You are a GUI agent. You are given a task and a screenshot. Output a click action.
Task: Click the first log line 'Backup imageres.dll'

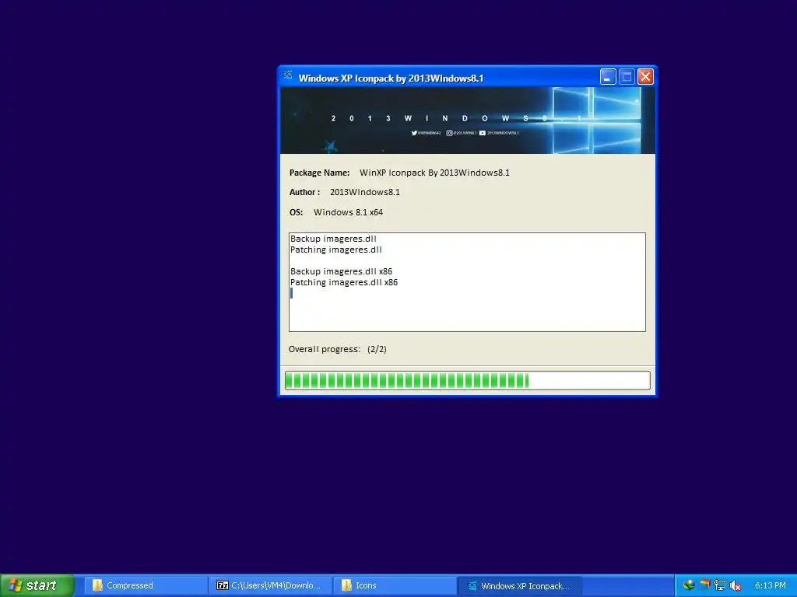tap(333, 239)
